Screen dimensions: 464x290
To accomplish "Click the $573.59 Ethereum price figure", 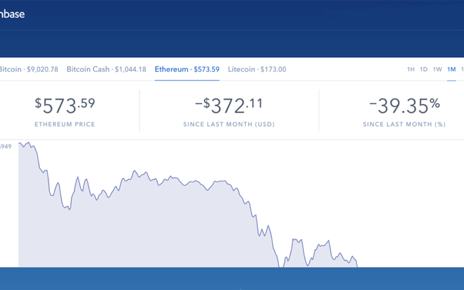I will (x=65, y=105).
